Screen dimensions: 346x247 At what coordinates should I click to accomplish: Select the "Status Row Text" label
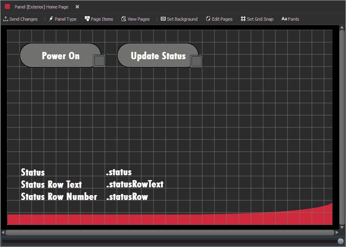[51, 185]
